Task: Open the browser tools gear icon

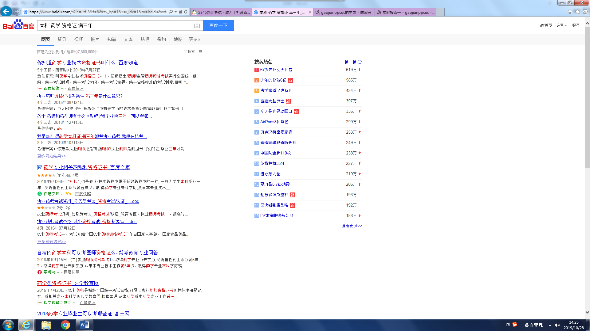Action: click(585, 12)
